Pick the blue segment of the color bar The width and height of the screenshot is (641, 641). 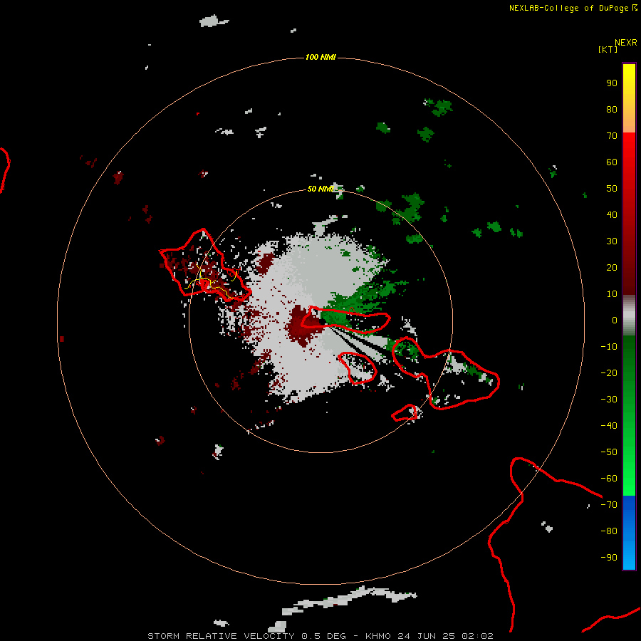pyautogui.click(x=629, y=532)
